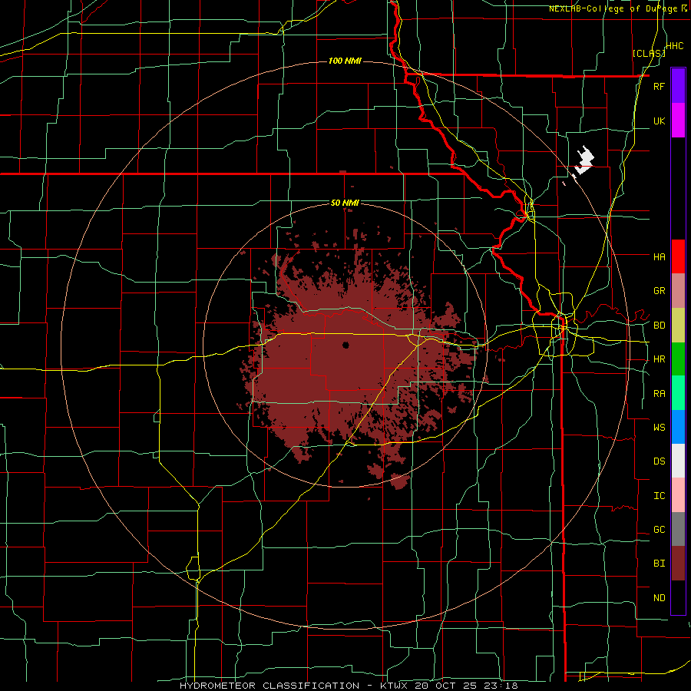Screen dimensions: 691x691
Task: Click the 'HYDROMETEOR CLASSIFICATION' caption text
Action: 269,686
